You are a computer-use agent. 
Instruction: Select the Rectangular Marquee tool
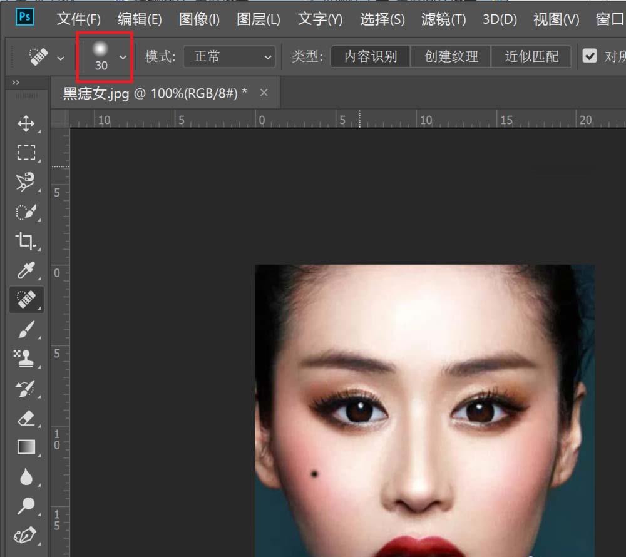tap(26, 153)
